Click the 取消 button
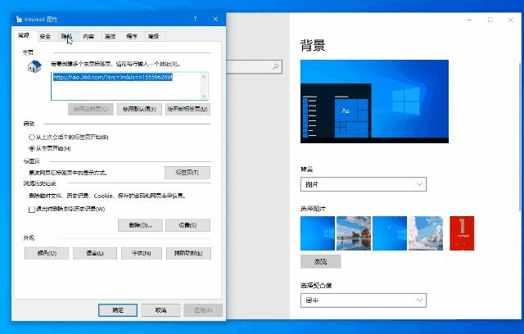Screen dimensions: 524x334 point(160,310)
